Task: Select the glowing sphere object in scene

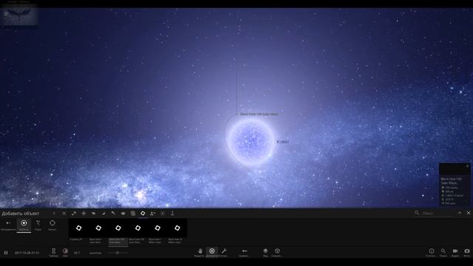Action: (x=251, y=141)
